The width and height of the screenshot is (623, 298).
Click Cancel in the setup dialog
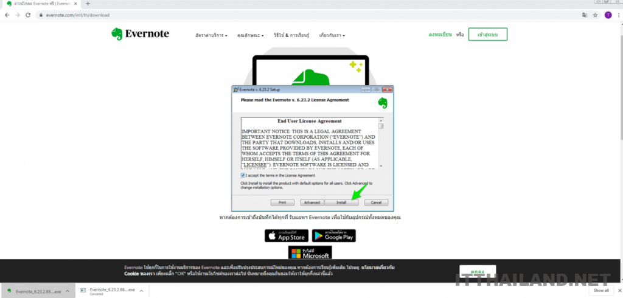coord(376,203)
